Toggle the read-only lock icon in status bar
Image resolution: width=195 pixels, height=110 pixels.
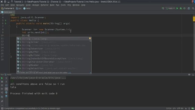186,108
